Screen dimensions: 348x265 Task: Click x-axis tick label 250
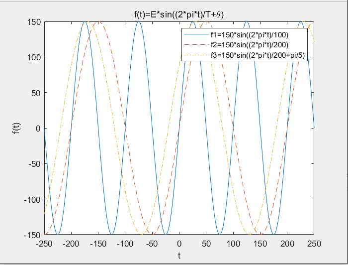click(x=314, y=244)
